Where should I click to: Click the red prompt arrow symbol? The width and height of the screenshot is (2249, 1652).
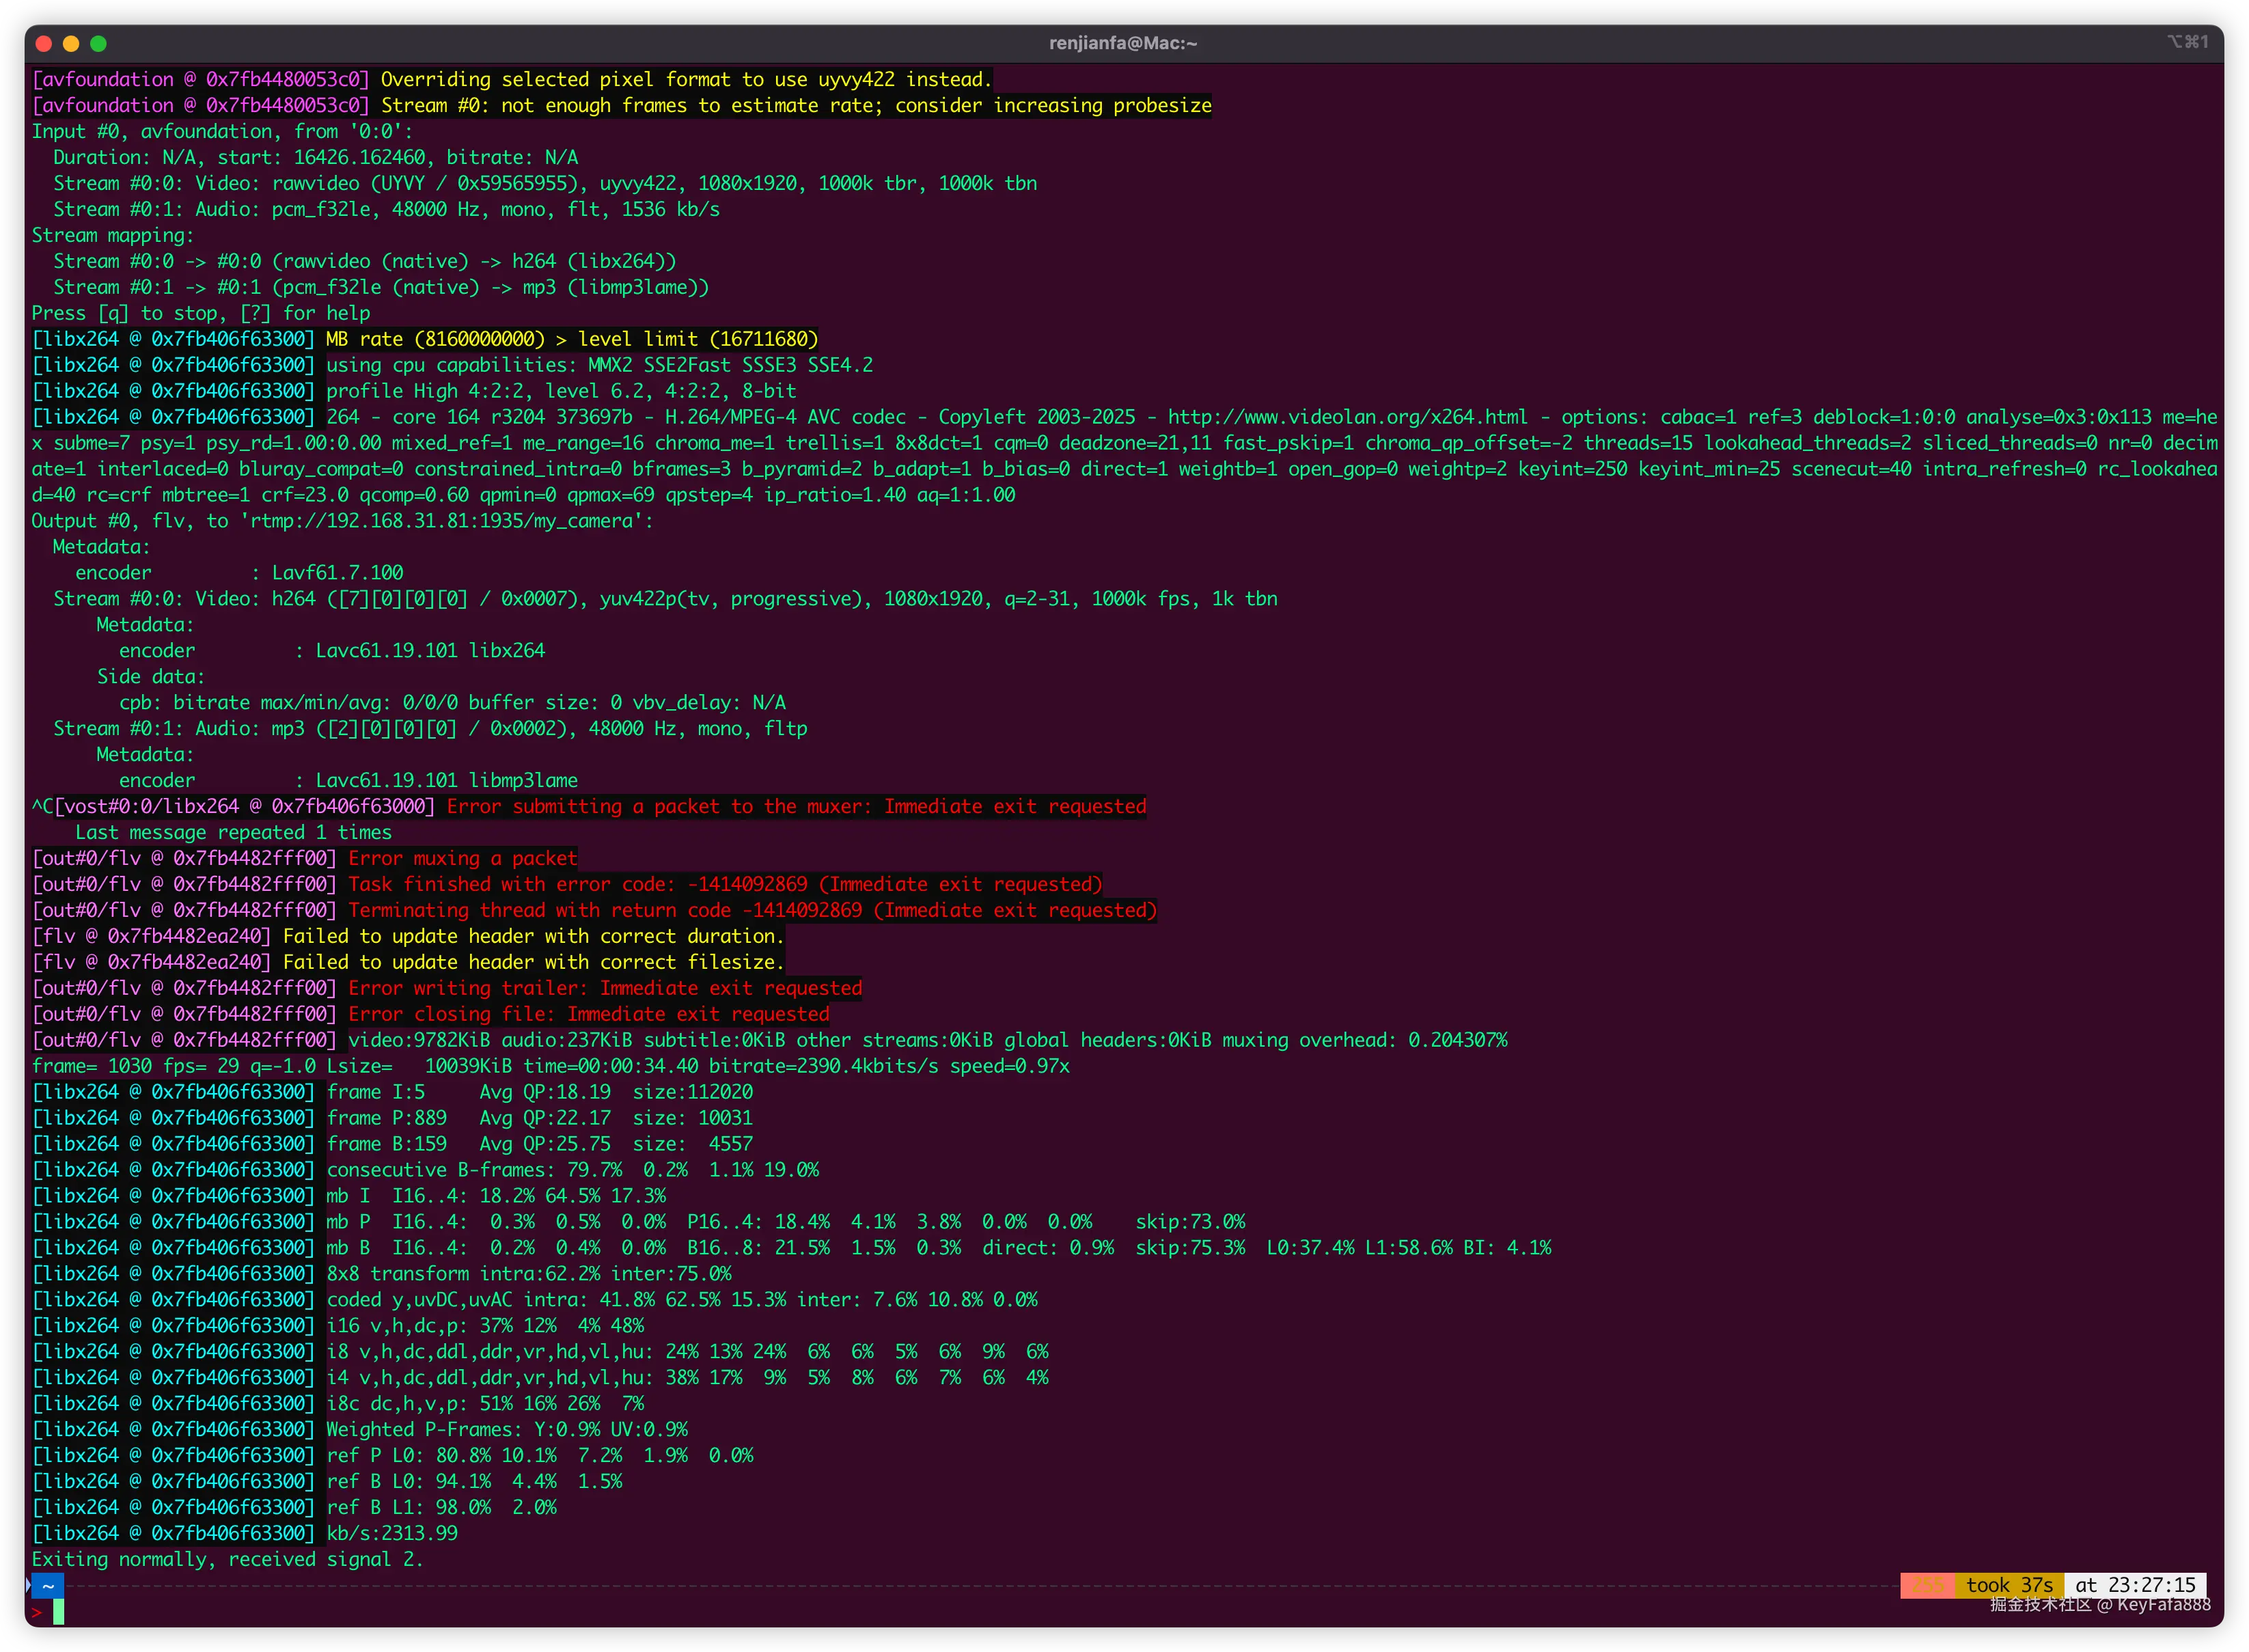tap(37, 1612)
